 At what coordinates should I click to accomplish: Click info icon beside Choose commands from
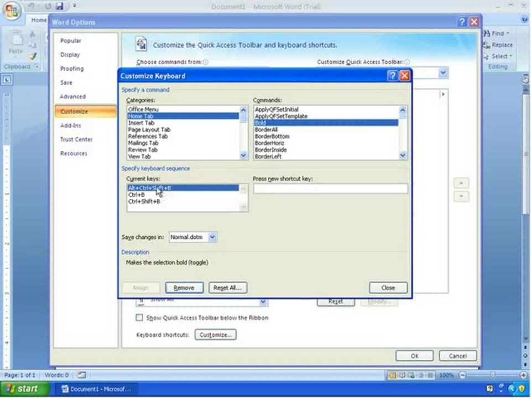[206, 62]
